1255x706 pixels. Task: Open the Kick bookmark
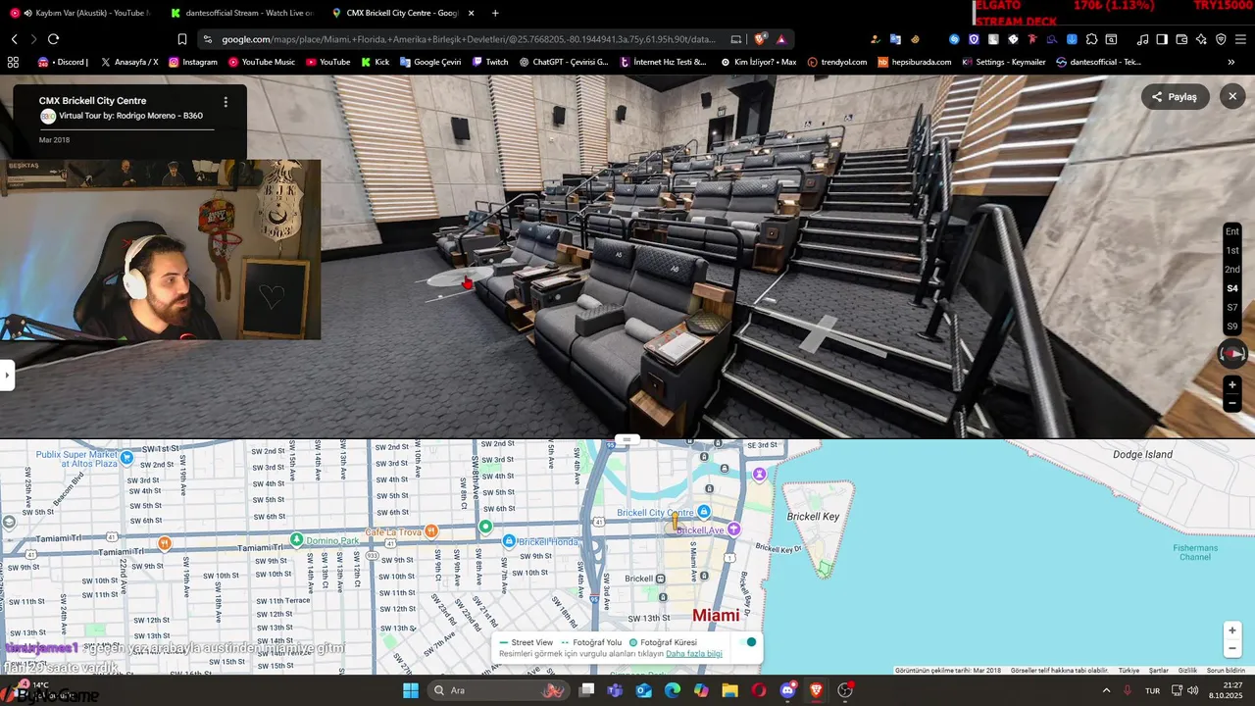376,62
